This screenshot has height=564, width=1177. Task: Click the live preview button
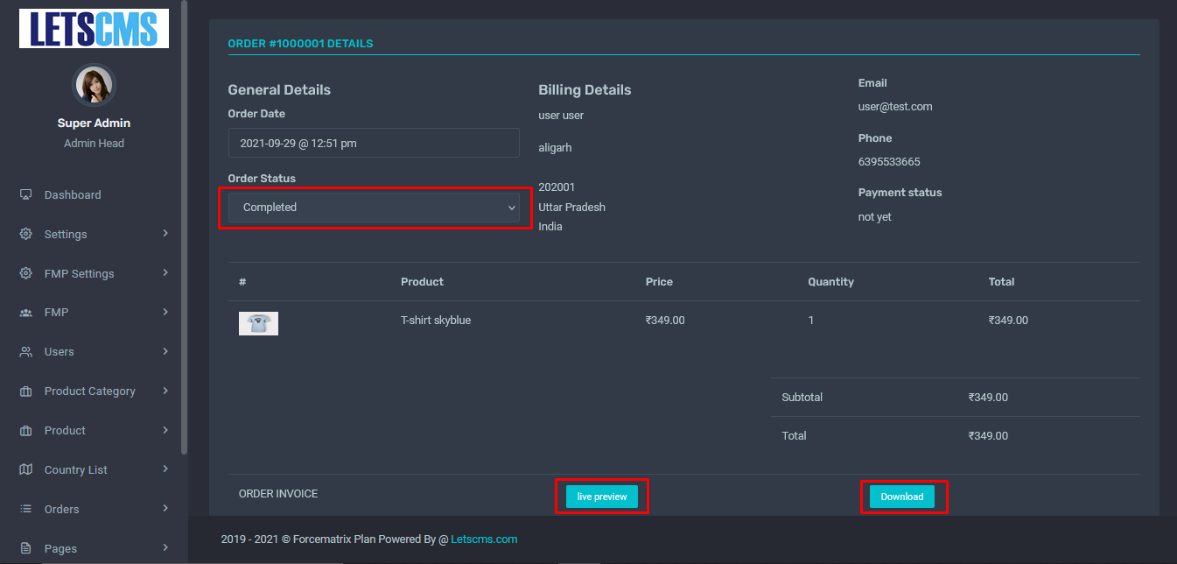[602, 497]
